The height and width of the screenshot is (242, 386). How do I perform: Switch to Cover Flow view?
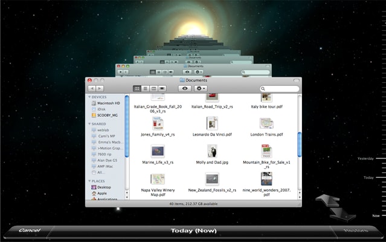162,88
